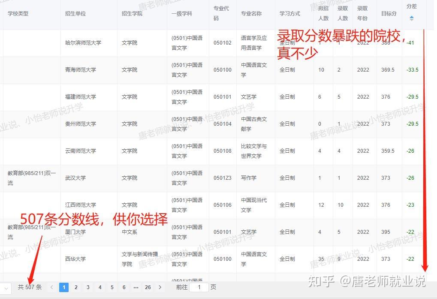Click score difference -23
Screen dimensions: 437x299
pos(410,205)
